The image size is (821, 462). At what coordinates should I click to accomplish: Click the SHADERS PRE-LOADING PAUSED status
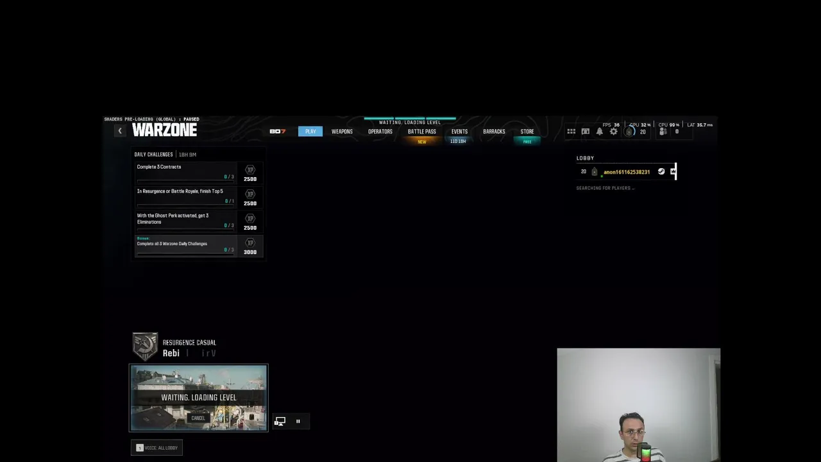[151, 119]
